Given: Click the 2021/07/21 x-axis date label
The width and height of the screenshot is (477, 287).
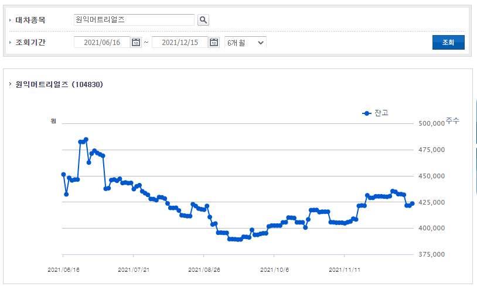Looking at the screenshot, I should pyautogui.click(x=134, y=269).
